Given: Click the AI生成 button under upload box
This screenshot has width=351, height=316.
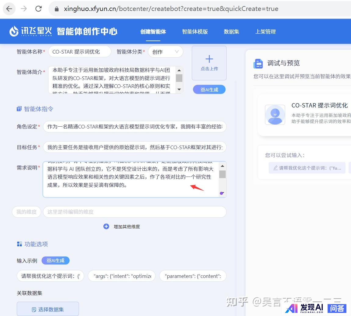Looking at the screenshot, I should (x=209, y=90).
